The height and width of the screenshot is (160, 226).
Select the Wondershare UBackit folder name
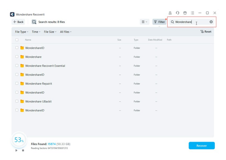tap(38, 101)
